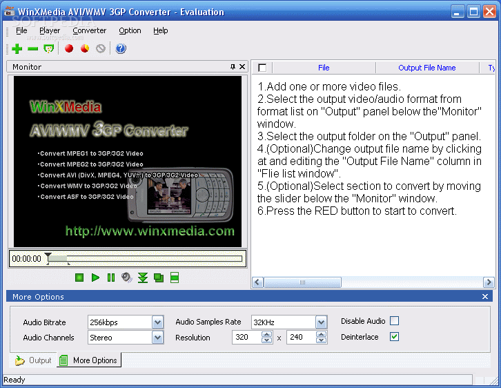Image resolution: width=501 pixels, height=388 pixels.
Task: Click the file list scroll left arrow
Action: point(258,282)
